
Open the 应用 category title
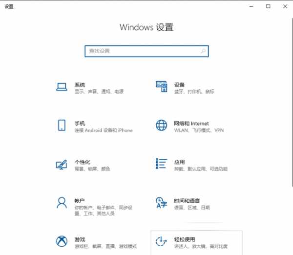click(179, 162)
